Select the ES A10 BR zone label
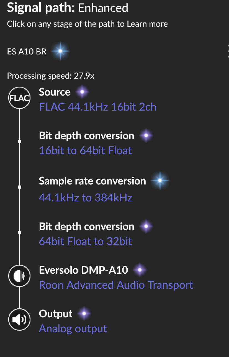Screen dimensions: 229x357 tap(27, 52)
